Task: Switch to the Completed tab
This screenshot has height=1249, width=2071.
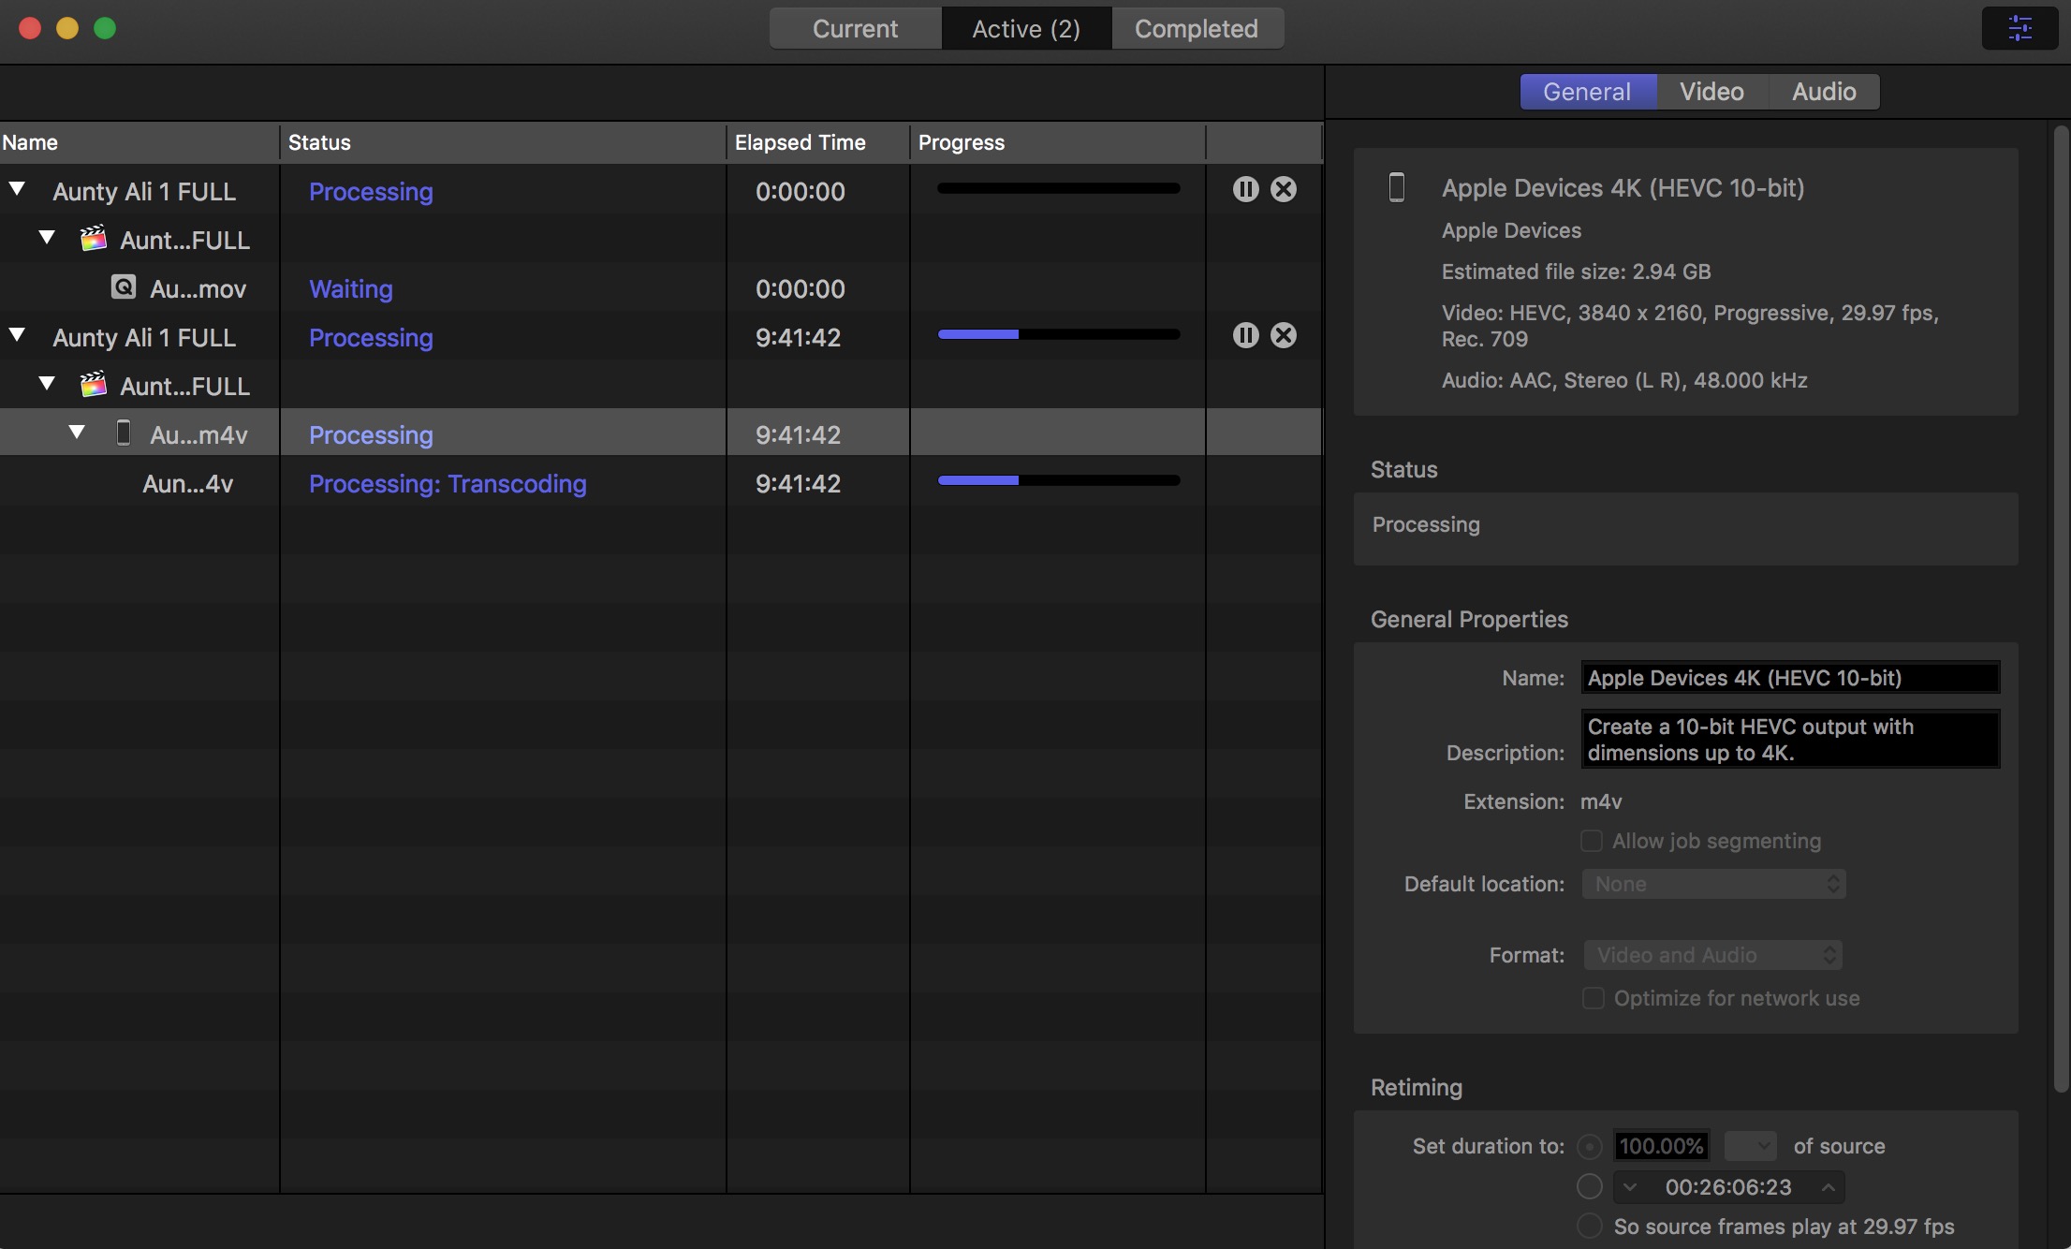Action: 1197,28
